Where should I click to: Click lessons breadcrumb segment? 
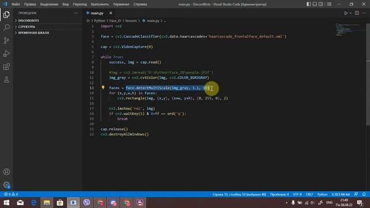131,21
